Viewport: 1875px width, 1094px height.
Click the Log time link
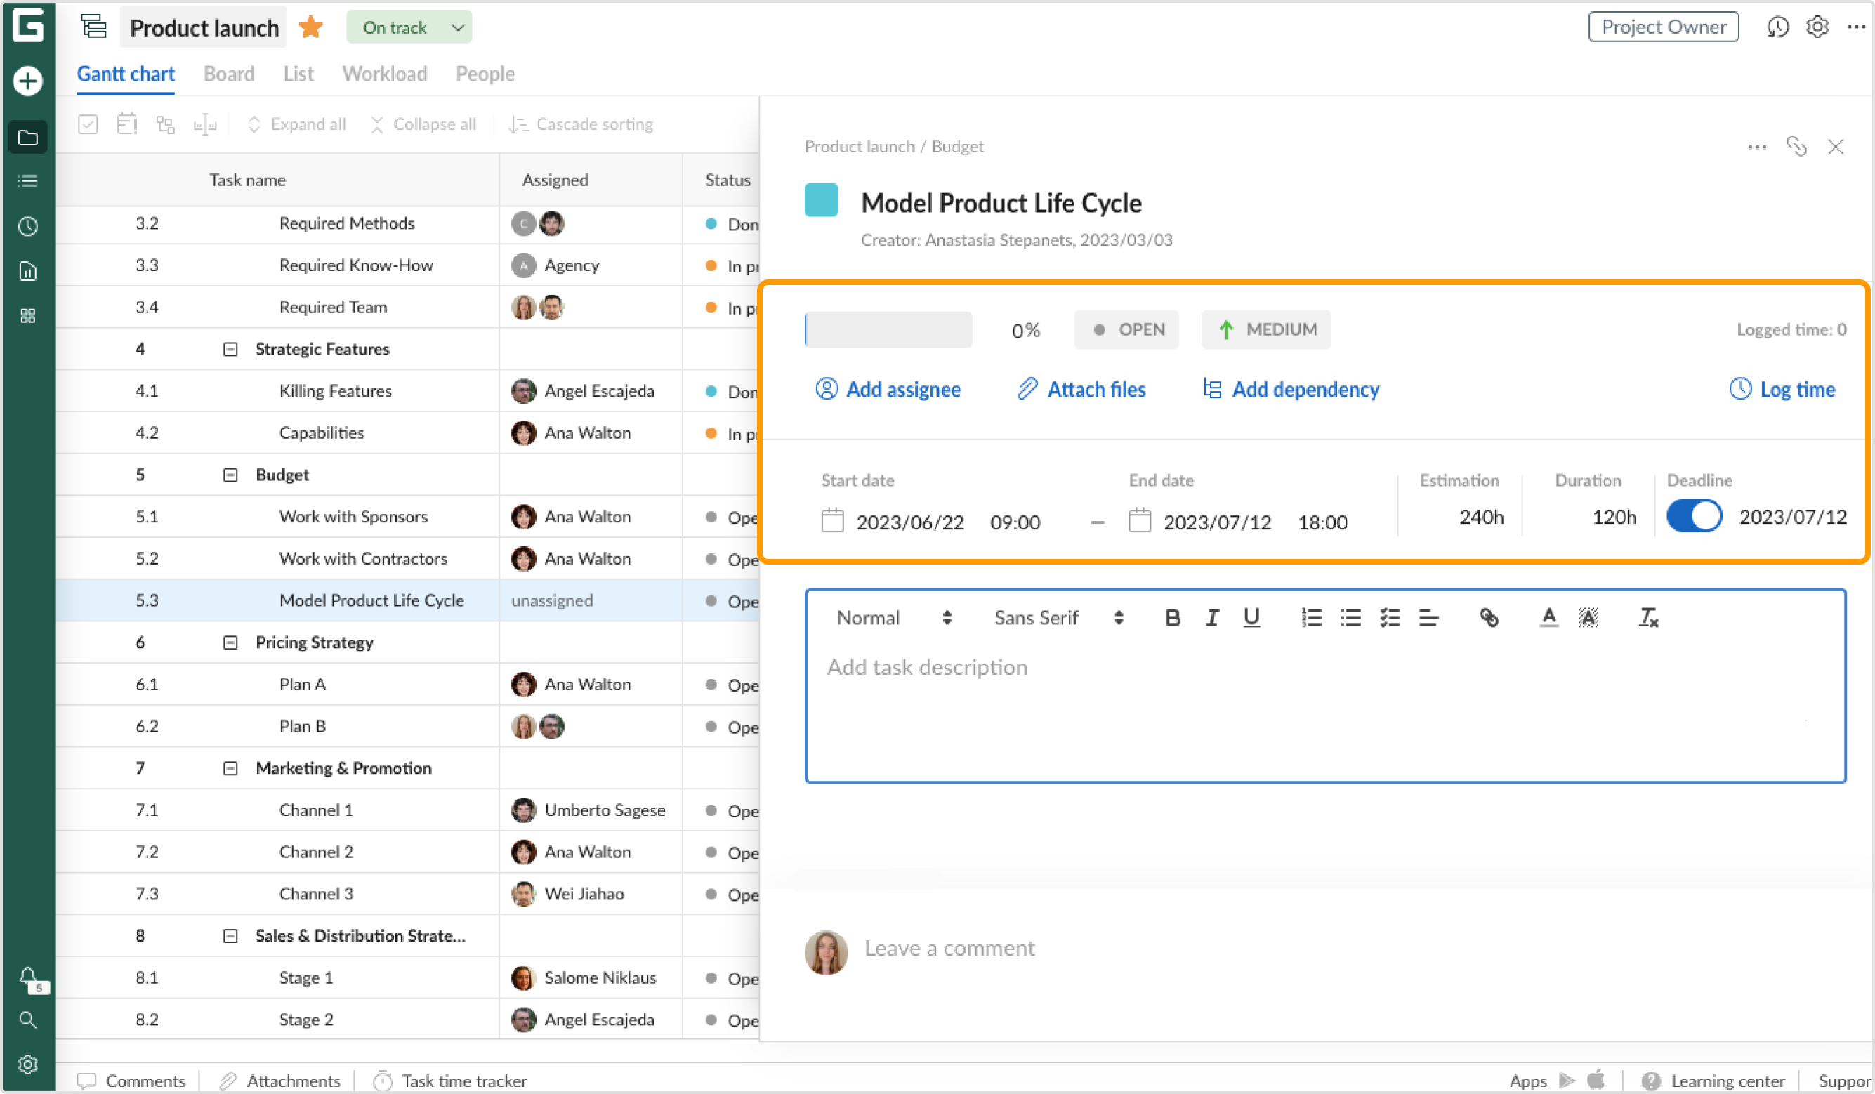pyautogui.click(x=1782, y=389)
